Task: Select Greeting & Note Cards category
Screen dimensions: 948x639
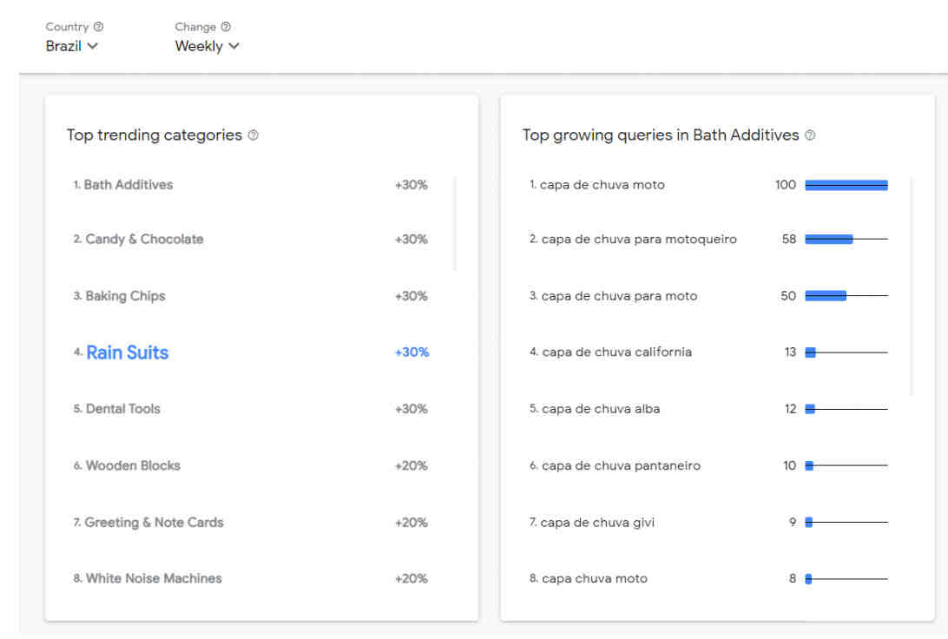Action: tap(250, 523)
